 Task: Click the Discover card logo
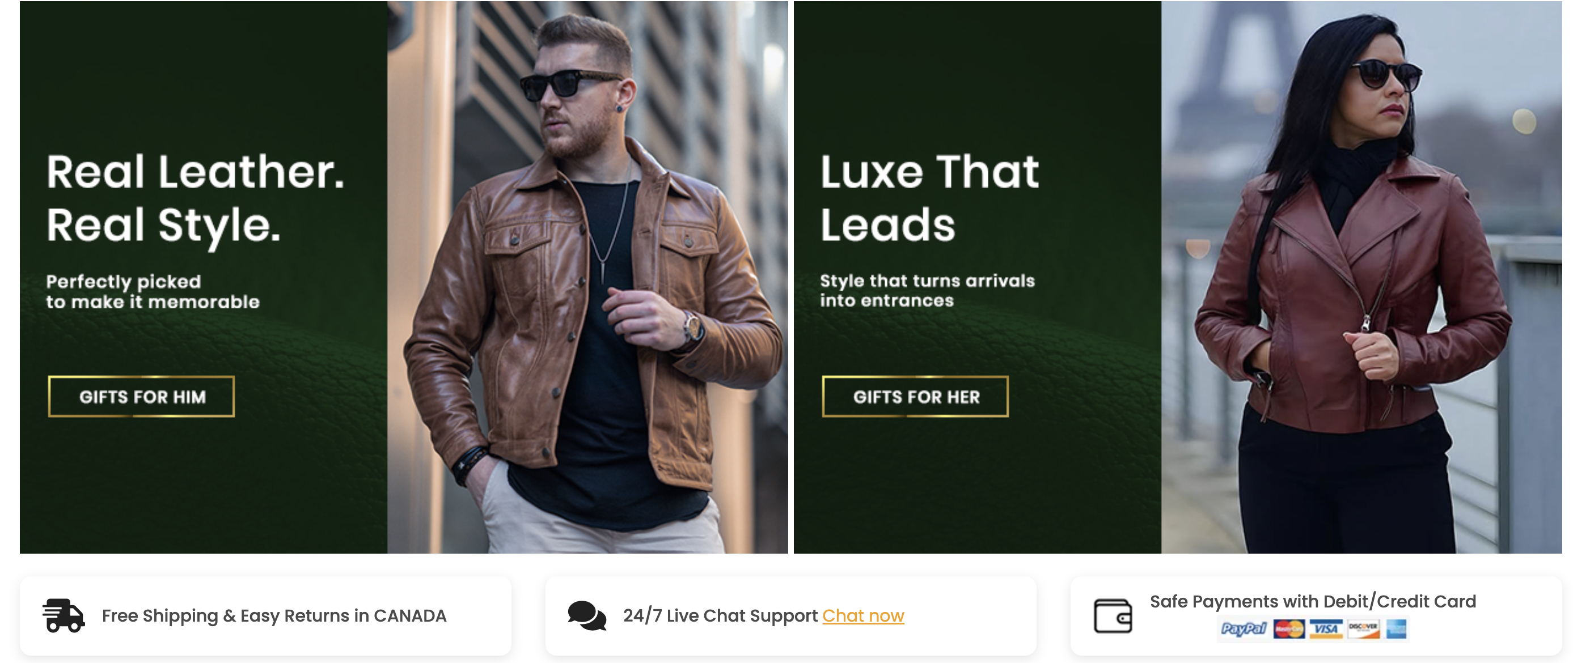click(x=1364, y=629)
